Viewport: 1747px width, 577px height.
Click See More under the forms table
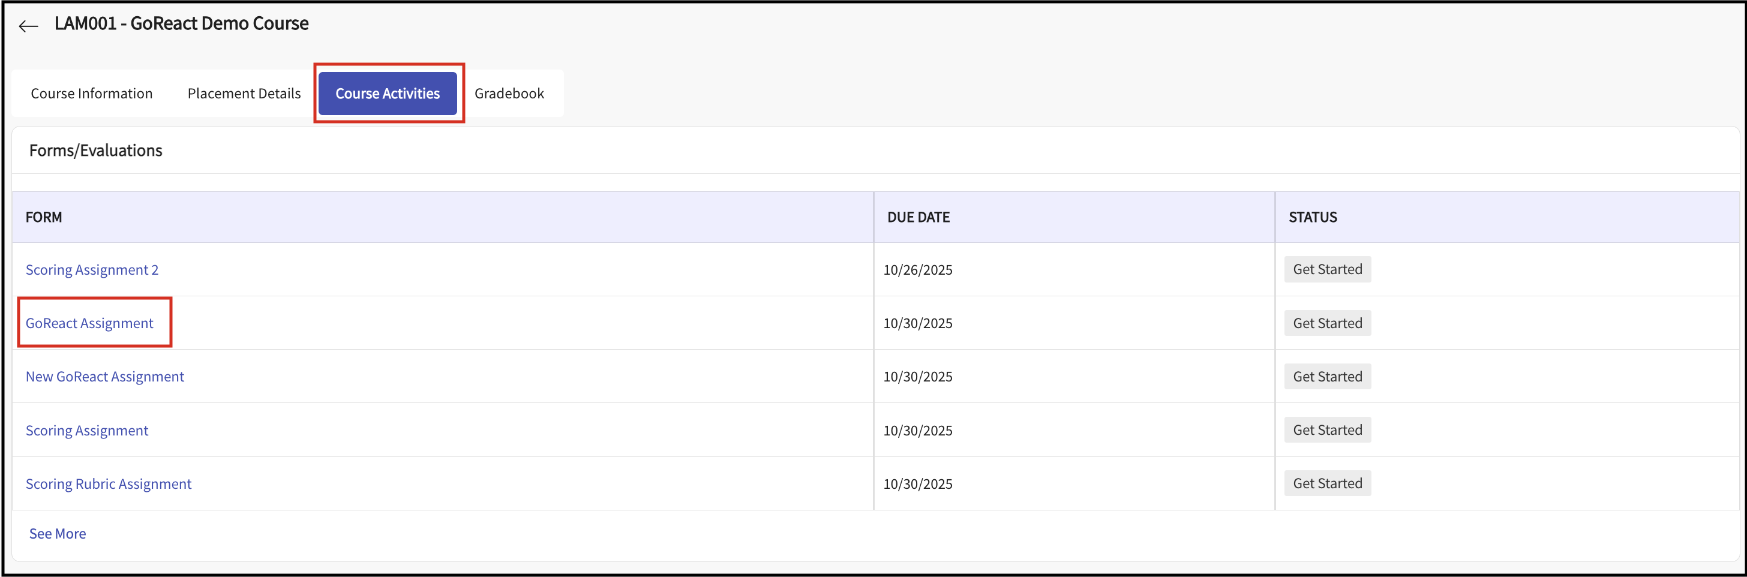58,534
